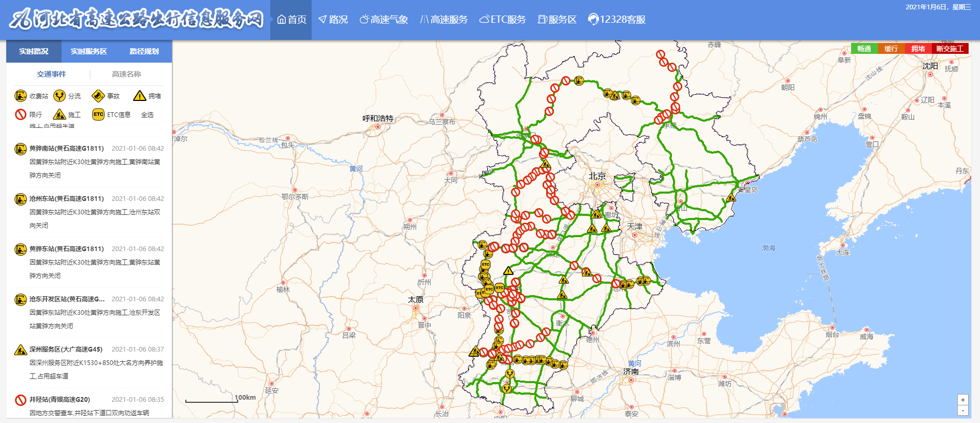Click the 太原 city label on the map
Image resolution: width=980 pixels, height=423 pixels.
click(416, 300)
